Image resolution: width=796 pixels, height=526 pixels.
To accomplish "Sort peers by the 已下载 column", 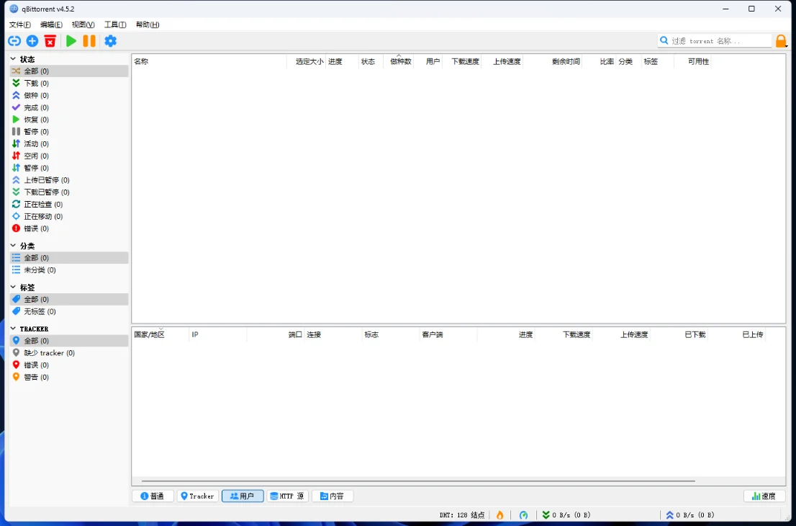I will coord(679,334).
